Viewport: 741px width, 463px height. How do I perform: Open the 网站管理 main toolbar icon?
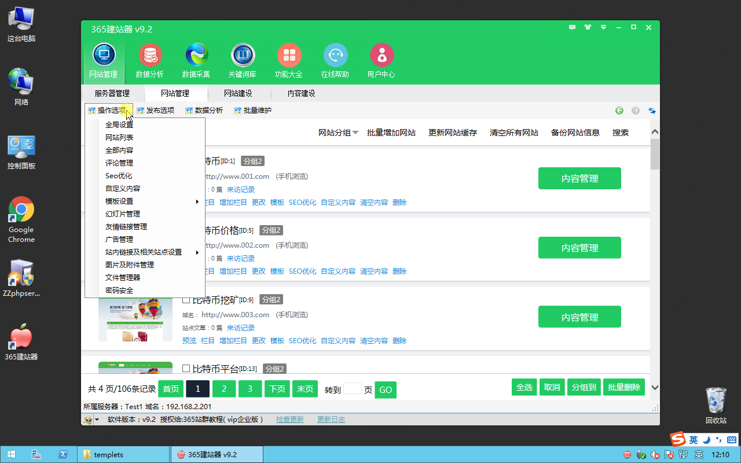coord(104,61)
